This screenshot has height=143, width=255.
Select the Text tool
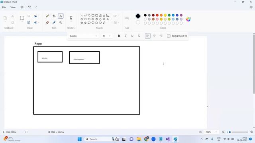click(x=61, y=16)
